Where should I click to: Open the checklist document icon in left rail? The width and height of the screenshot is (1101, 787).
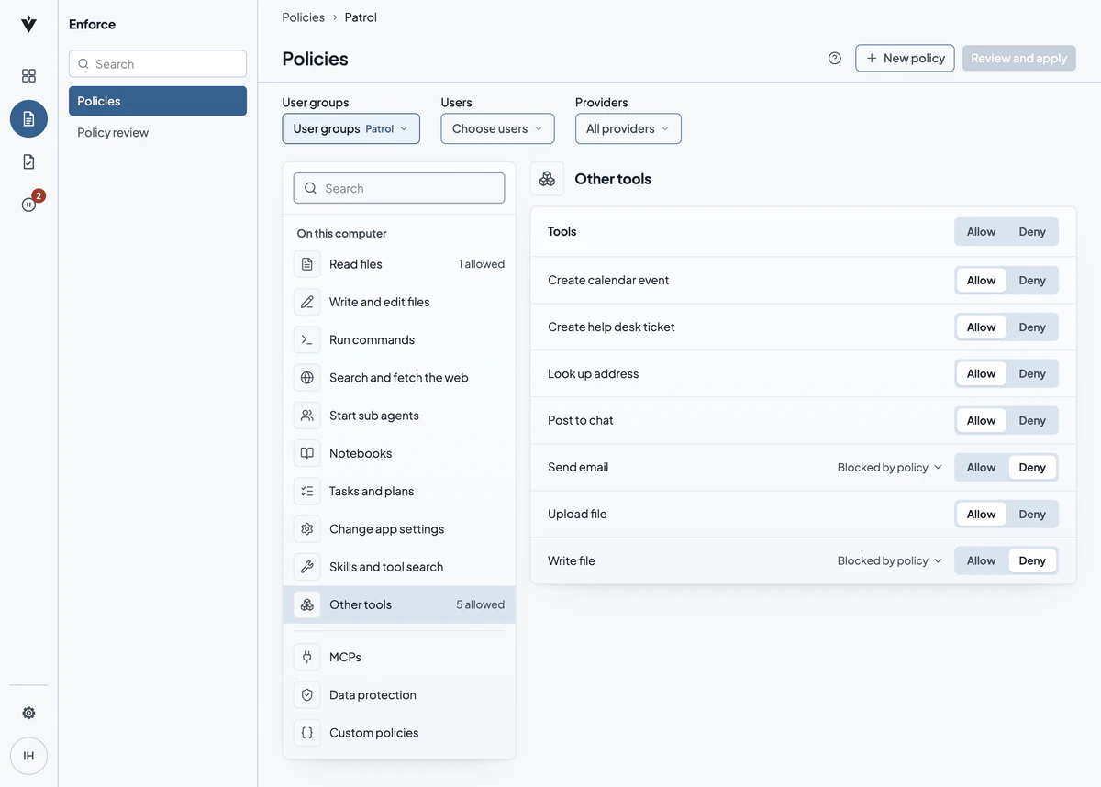click(28, 161)
